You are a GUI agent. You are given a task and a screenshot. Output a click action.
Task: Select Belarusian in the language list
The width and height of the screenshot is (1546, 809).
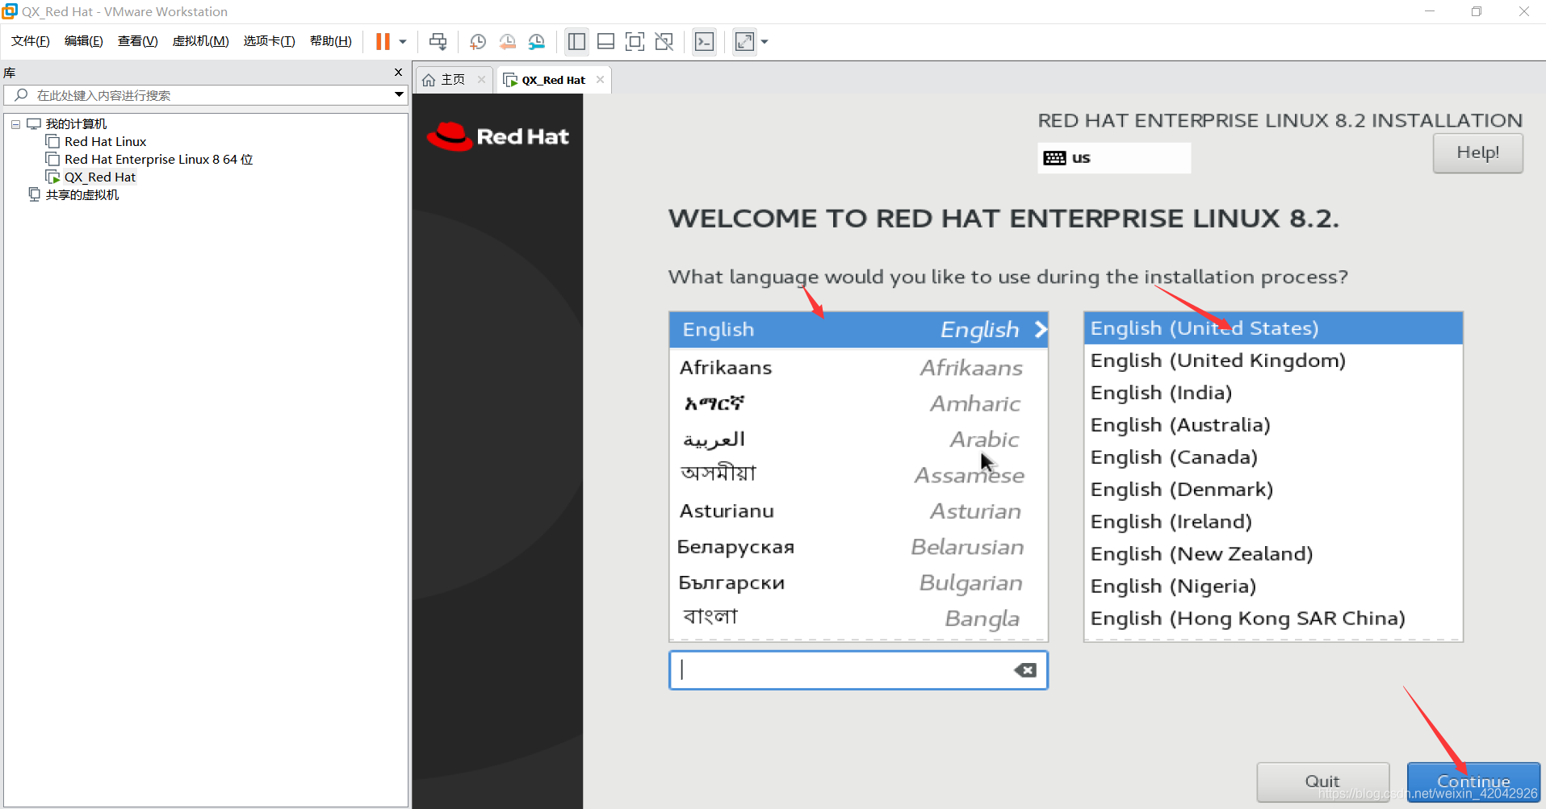point(858,547)
